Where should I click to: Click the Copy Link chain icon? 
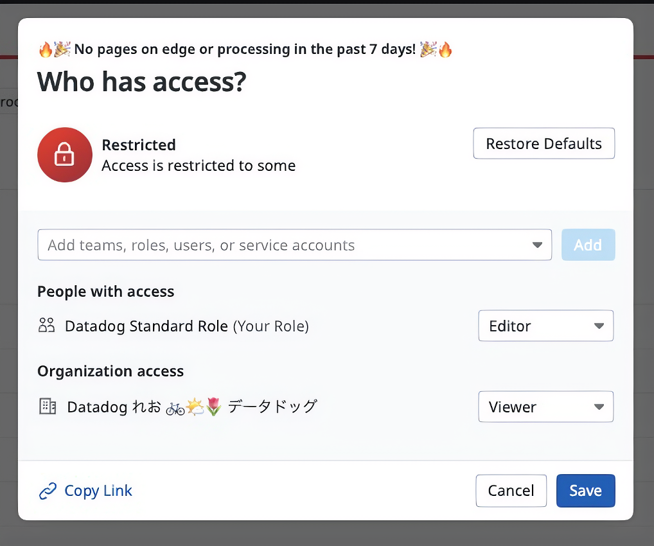[47, 490]
